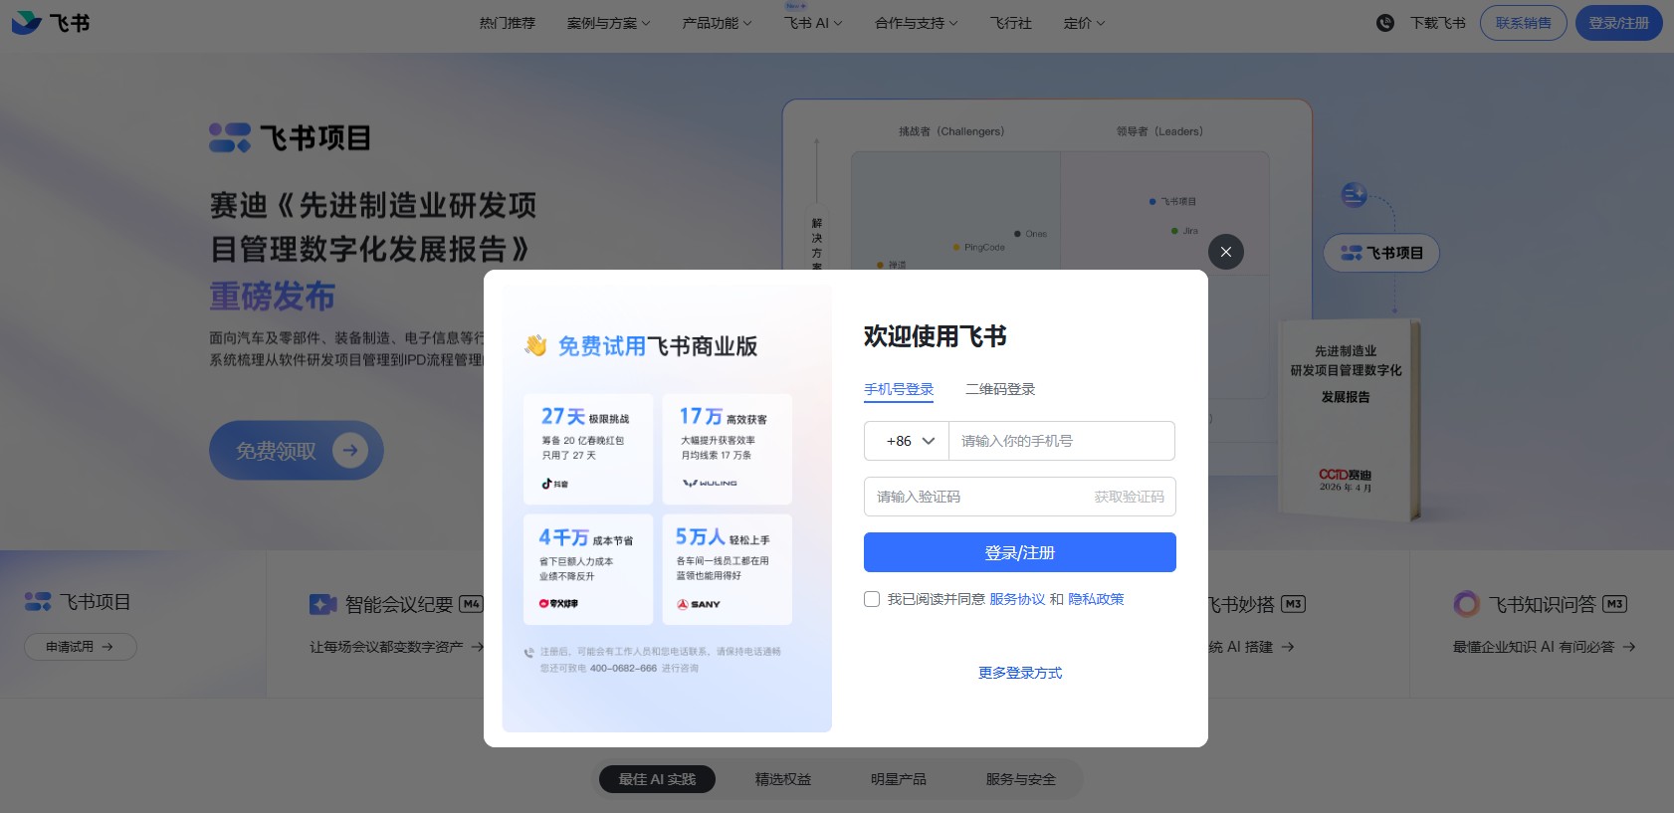Click the M3 badge beside 飞书妙搭
Image resolution: width=1674 pixels, height=813 pixels.
(1294, 604)
